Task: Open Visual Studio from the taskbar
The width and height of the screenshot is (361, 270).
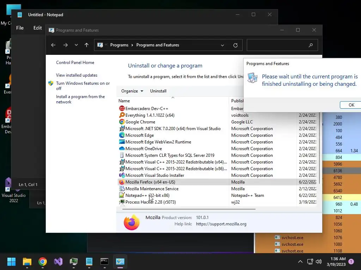Action: 58,262
